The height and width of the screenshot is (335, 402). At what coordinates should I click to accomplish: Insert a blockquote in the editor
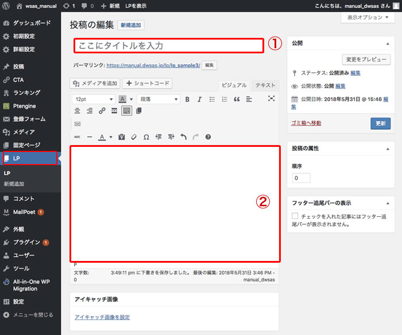[237, 99]
